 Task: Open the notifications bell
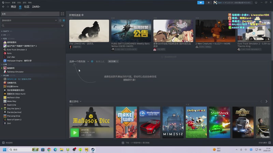(209, 3)
